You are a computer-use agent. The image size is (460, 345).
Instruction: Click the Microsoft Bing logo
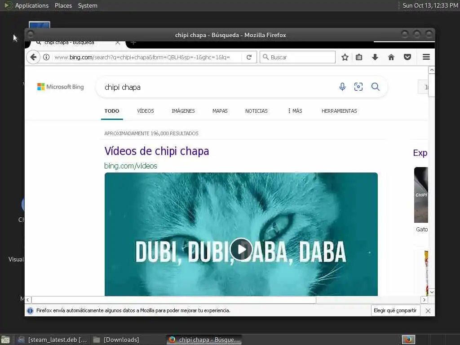(x=61, y=87)
